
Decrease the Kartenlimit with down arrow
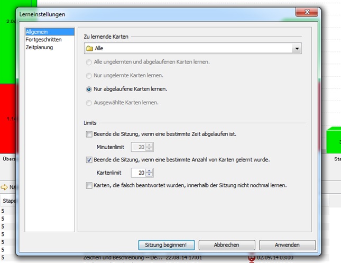(149, 175)
